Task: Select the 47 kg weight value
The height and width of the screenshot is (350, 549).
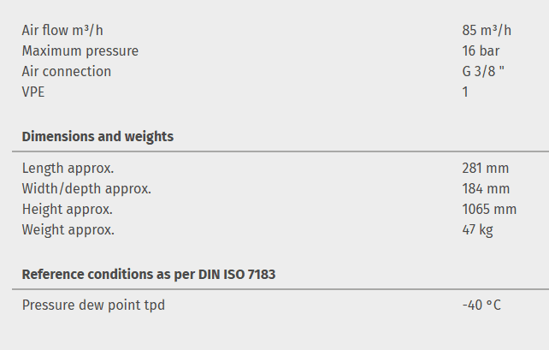Action: [x=477, y=229]
